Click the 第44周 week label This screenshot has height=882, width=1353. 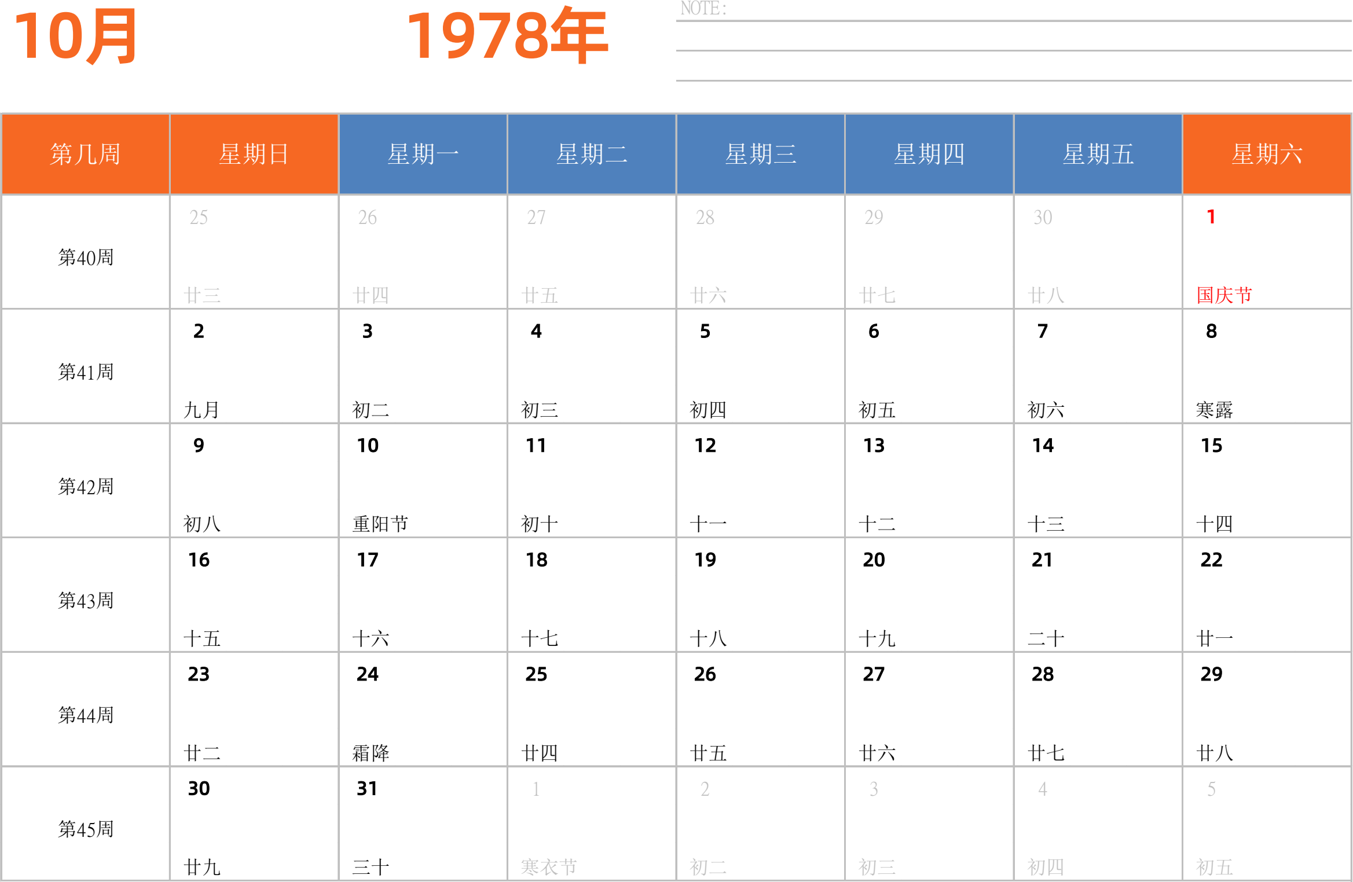tap(86, 715)
